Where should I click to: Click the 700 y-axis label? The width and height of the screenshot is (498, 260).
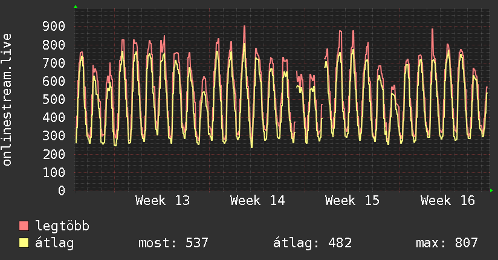click(54, 63)
